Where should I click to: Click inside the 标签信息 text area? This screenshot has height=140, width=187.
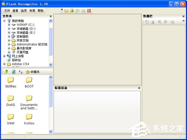pyautogui.click(x=97, y=112)
